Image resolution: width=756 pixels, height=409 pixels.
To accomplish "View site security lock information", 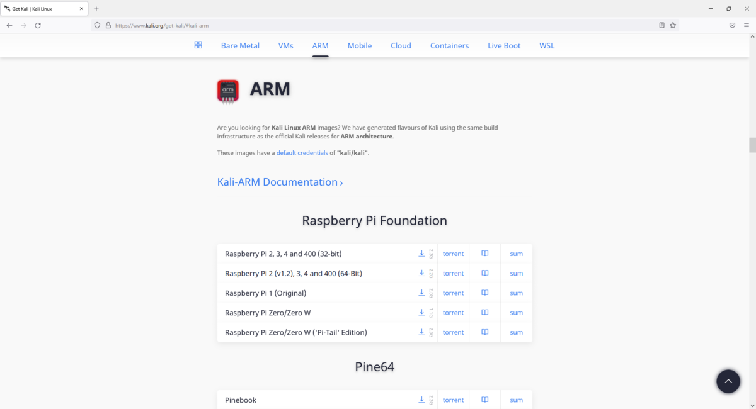I will coord(108,25).
